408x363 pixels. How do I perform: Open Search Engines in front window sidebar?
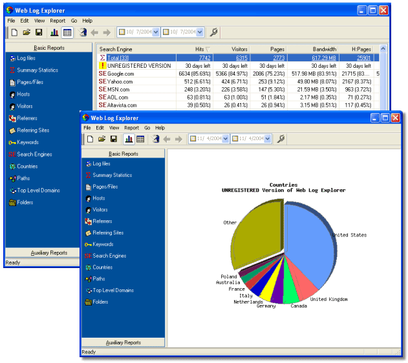pos(105,256)
